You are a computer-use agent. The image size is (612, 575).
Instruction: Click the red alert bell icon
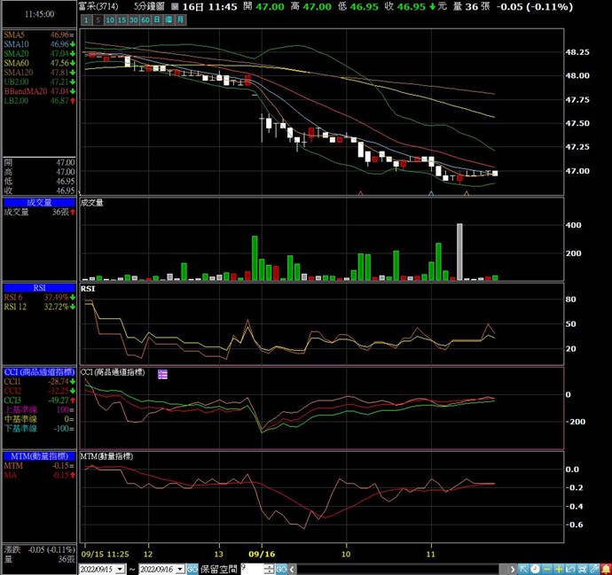[606, 569]
